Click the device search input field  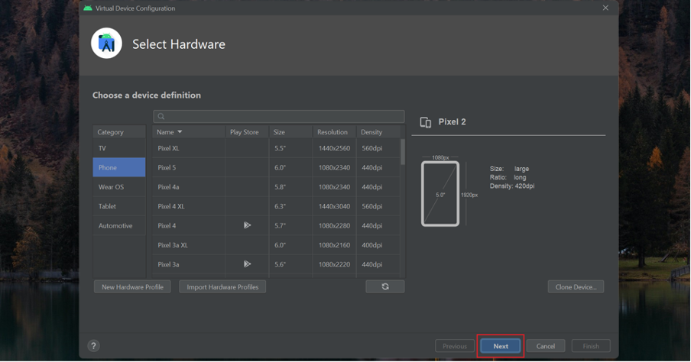pos(279,116)
